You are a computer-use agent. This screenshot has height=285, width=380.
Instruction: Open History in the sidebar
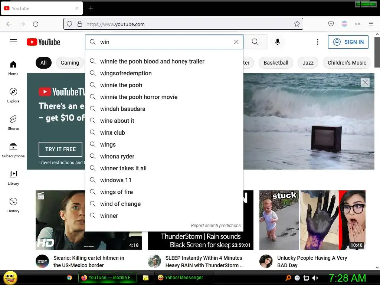[x=13, y=205]
